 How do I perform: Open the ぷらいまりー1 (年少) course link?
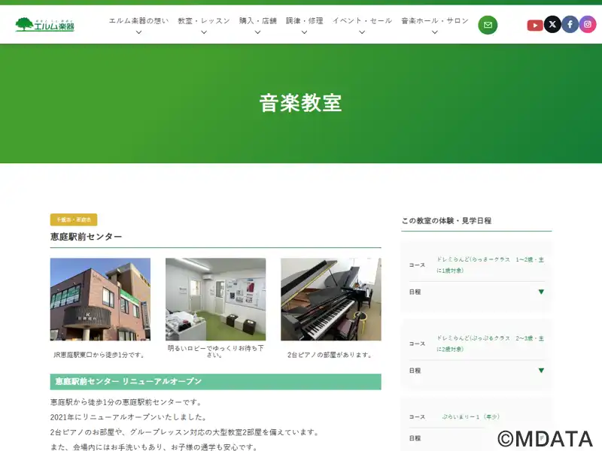point(471,416)
